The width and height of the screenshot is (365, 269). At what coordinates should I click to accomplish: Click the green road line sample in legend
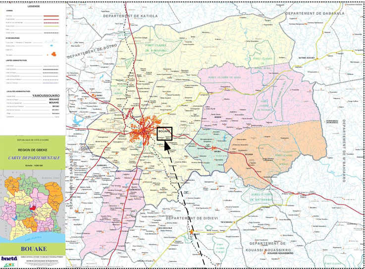51,26
